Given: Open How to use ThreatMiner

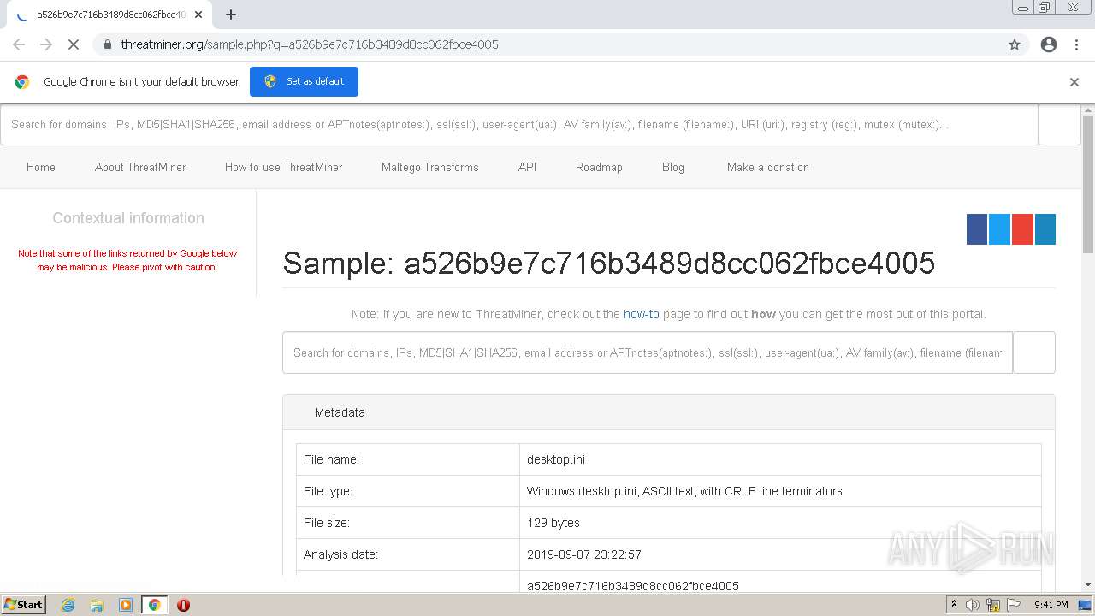Looking at the screenshot, I should point(283,167).
